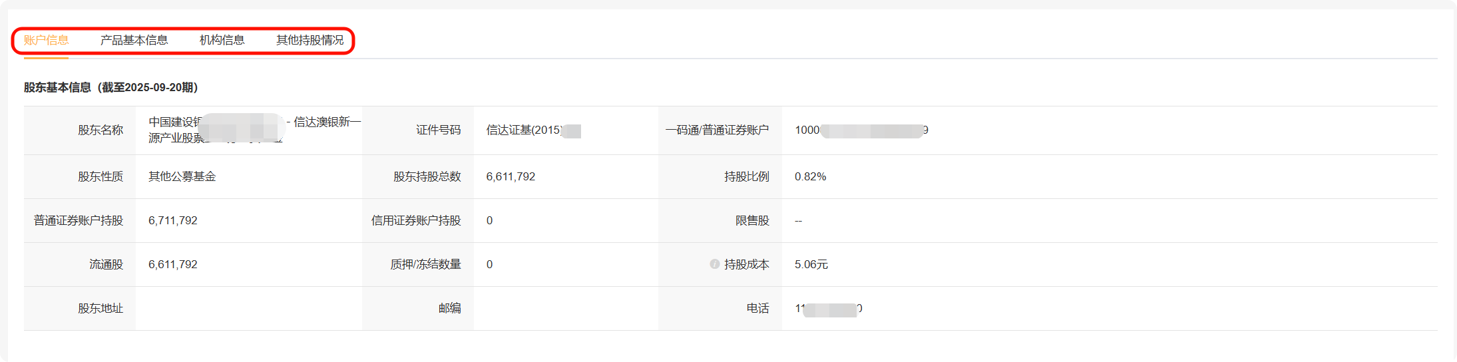
Task: Click the 股东基本信息 section heading
Action: 110,87
